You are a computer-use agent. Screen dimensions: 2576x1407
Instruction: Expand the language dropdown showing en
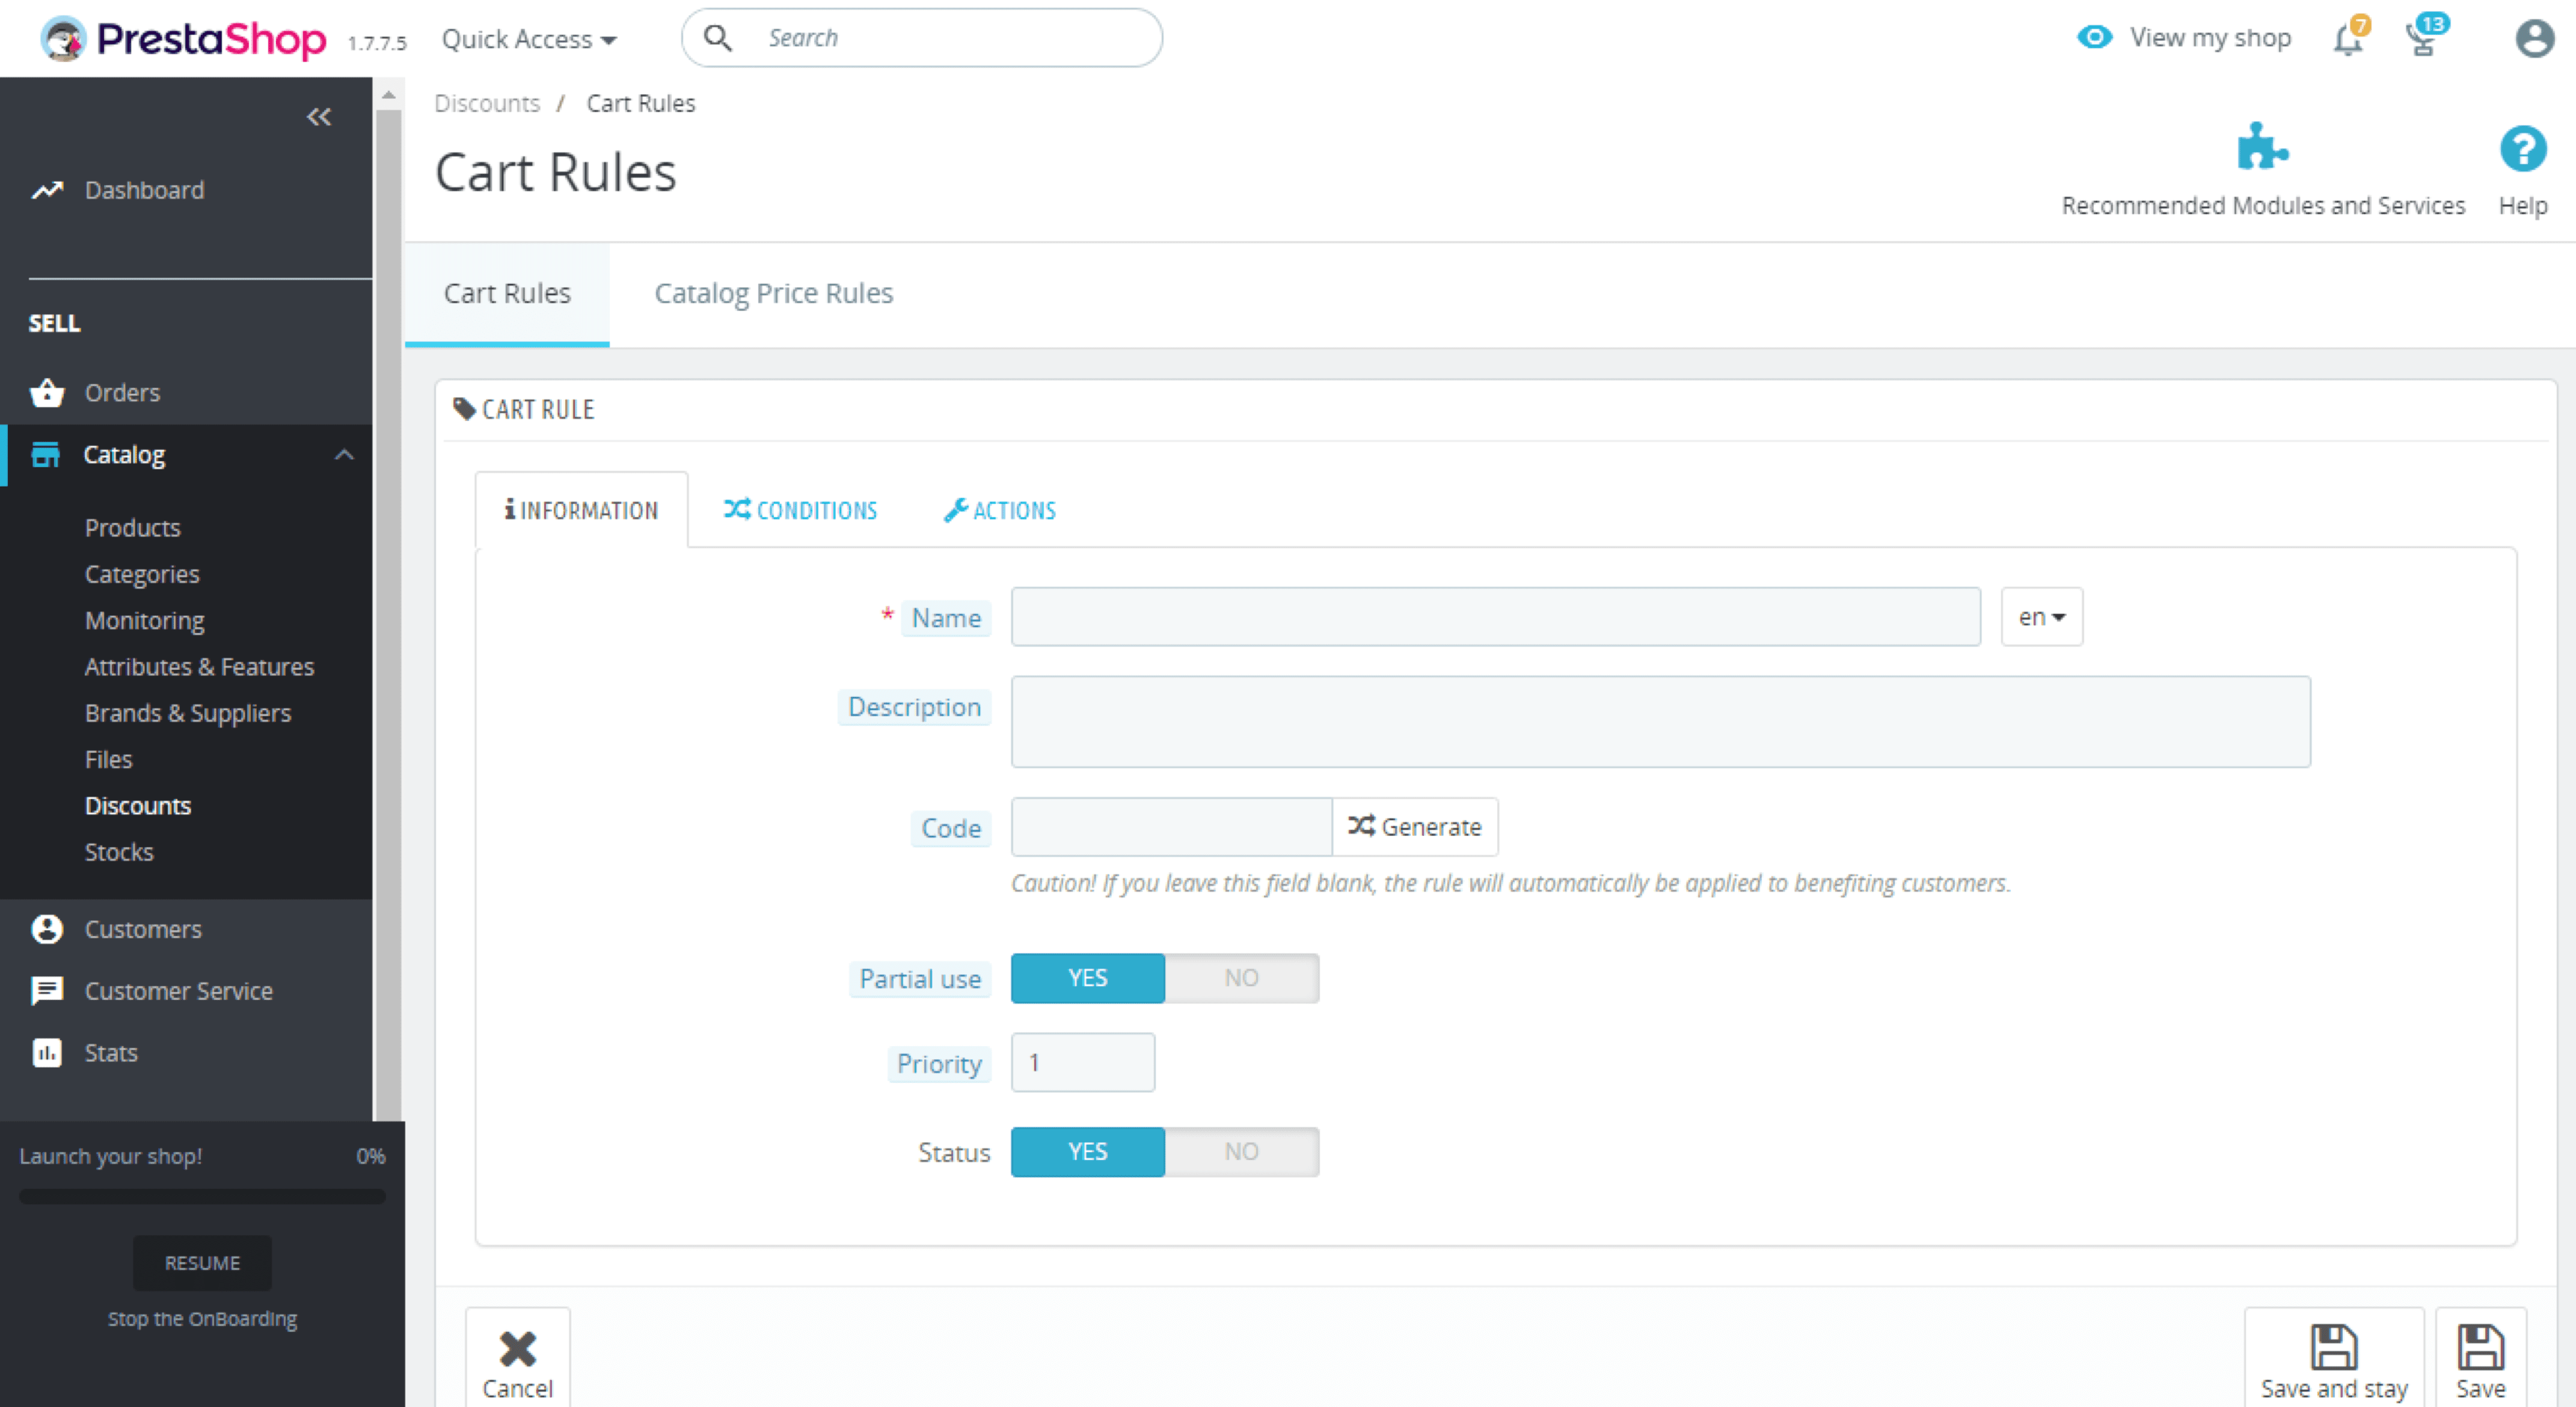point(2041,617)
